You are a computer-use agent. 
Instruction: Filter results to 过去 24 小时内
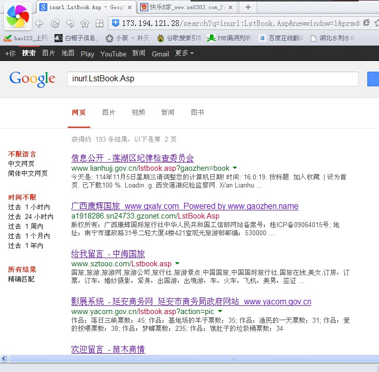(31, 216)
